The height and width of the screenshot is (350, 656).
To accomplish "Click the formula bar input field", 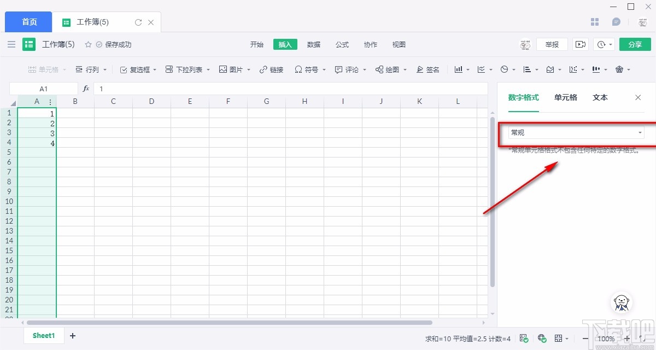I will (290, 88).
